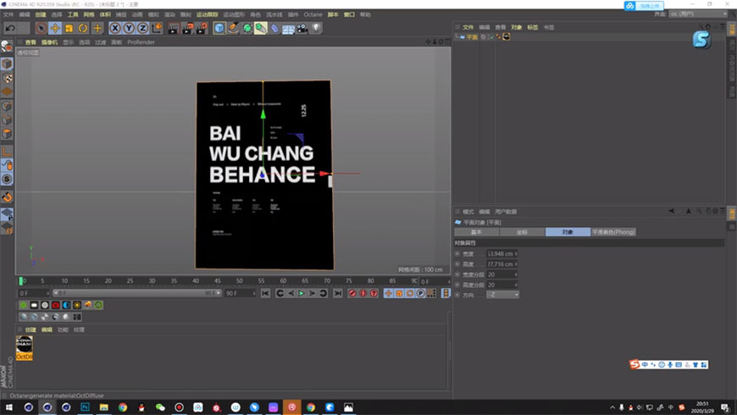Open the viewport ProRender menu
Image resolution: width=737 pixels, height=415 pixels.
click(141, 42)
